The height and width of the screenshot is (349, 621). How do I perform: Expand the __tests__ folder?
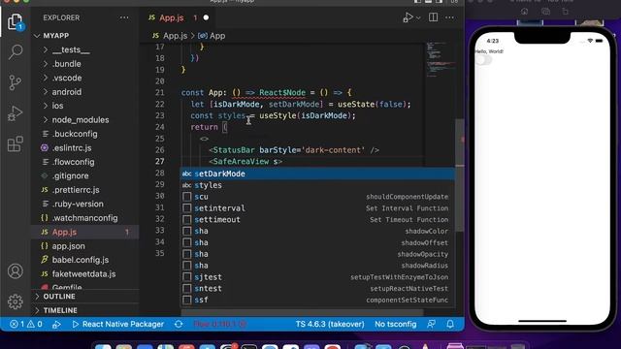pyautogui.click(x=71, y=49)
